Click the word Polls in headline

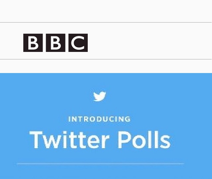tap(144, 140)
